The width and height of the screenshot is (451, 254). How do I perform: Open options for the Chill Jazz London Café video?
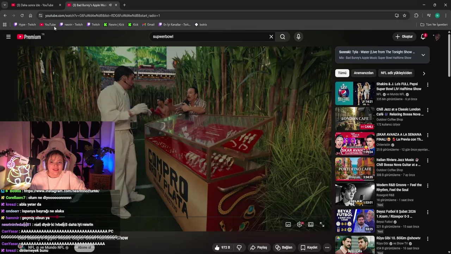pyautogui.click(x=428, y=110)
